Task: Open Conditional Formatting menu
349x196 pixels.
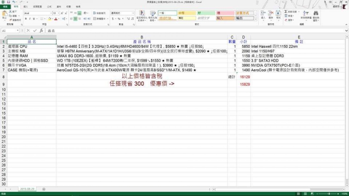Action: point(142,16)
